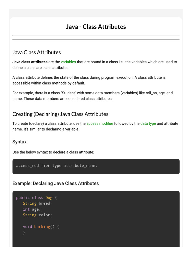
Task: Place cursor on the "String breed;" code line
Action: tap(37, 203)
